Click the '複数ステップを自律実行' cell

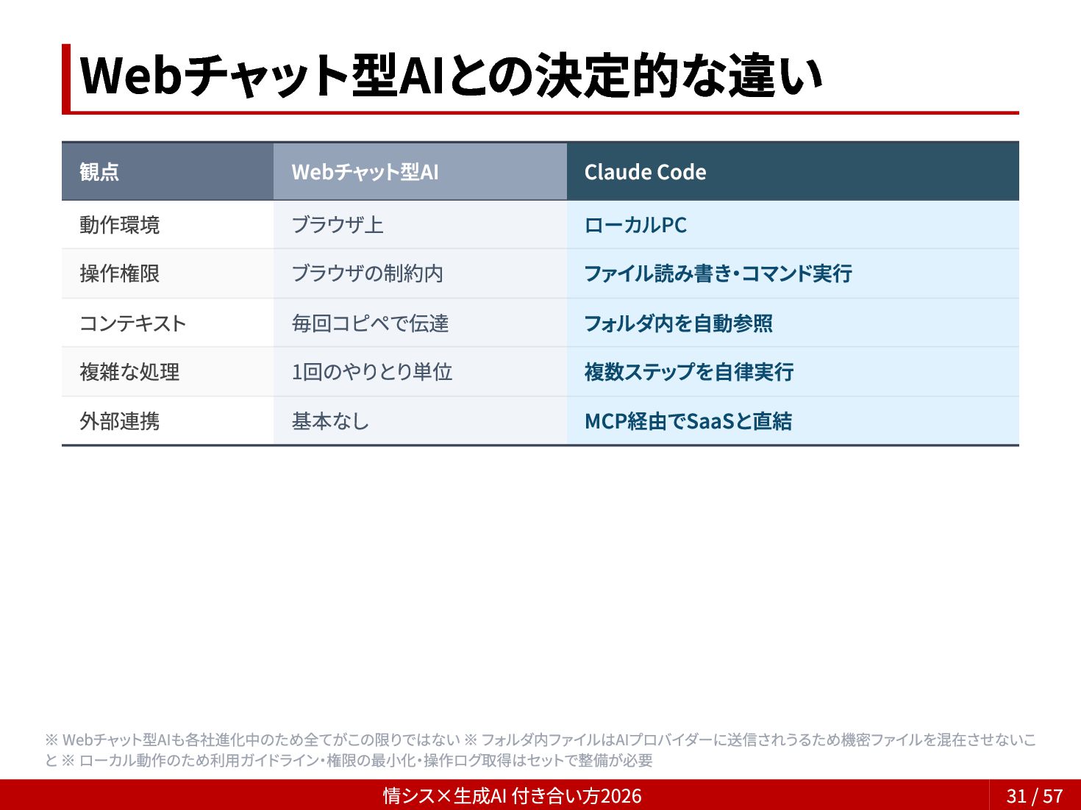click(793, 372)
